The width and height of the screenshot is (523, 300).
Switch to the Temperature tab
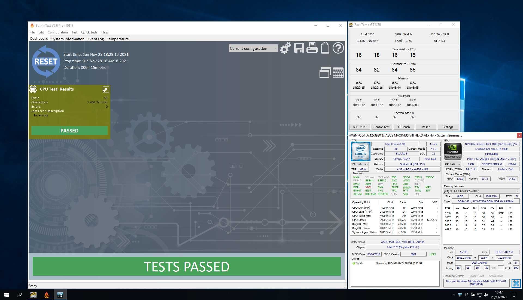pyautogui.click(x=118, y=39)
